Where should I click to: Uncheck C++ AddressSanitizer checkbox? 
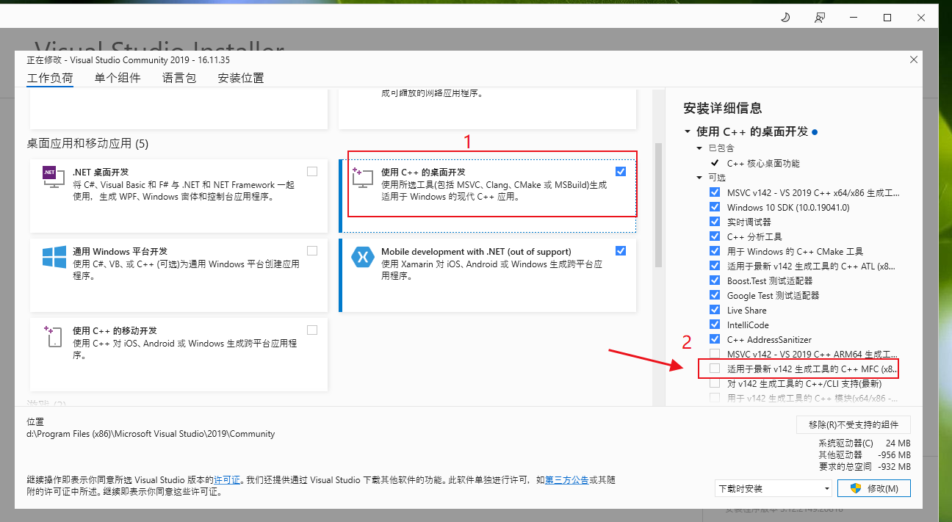coord(715,339)
